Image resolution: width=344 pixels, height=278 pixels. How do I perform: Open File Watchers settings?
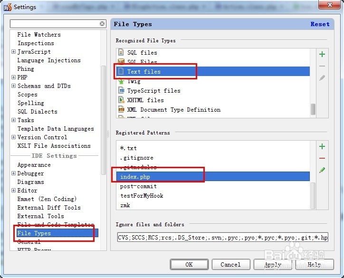39,35
